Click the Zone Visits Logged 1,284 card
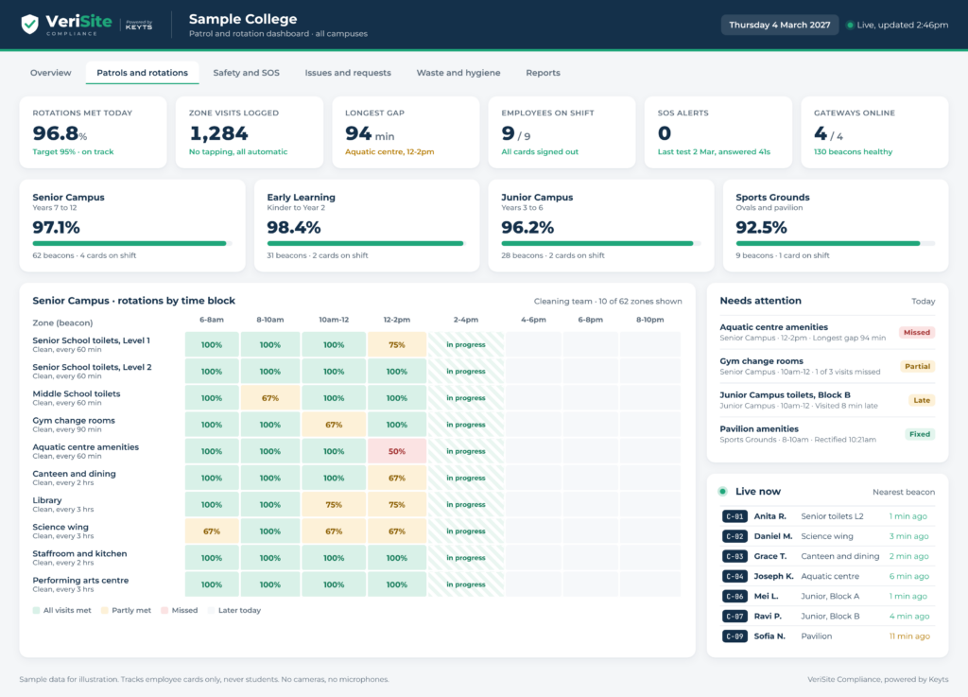 (x=250, y=132)
